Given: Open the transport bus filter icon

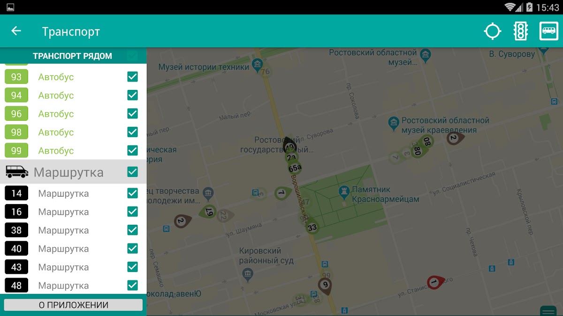Looking at the screenshot, I should [548, 31].
